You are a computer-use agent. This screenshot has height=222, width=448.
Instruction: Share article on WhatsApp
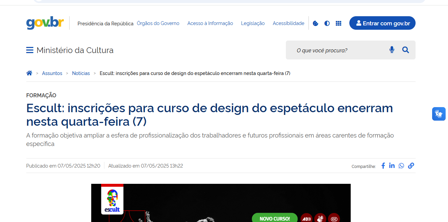pos(401,166)
